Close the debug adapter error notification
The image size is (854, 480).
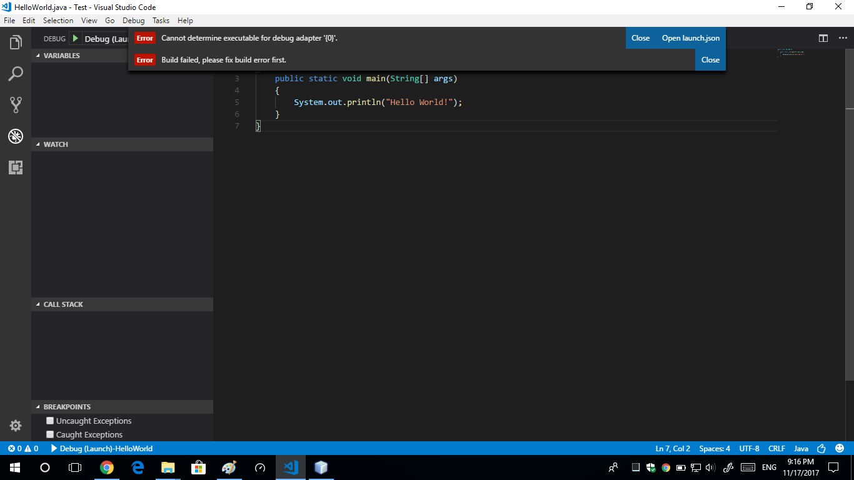(640, 38)
